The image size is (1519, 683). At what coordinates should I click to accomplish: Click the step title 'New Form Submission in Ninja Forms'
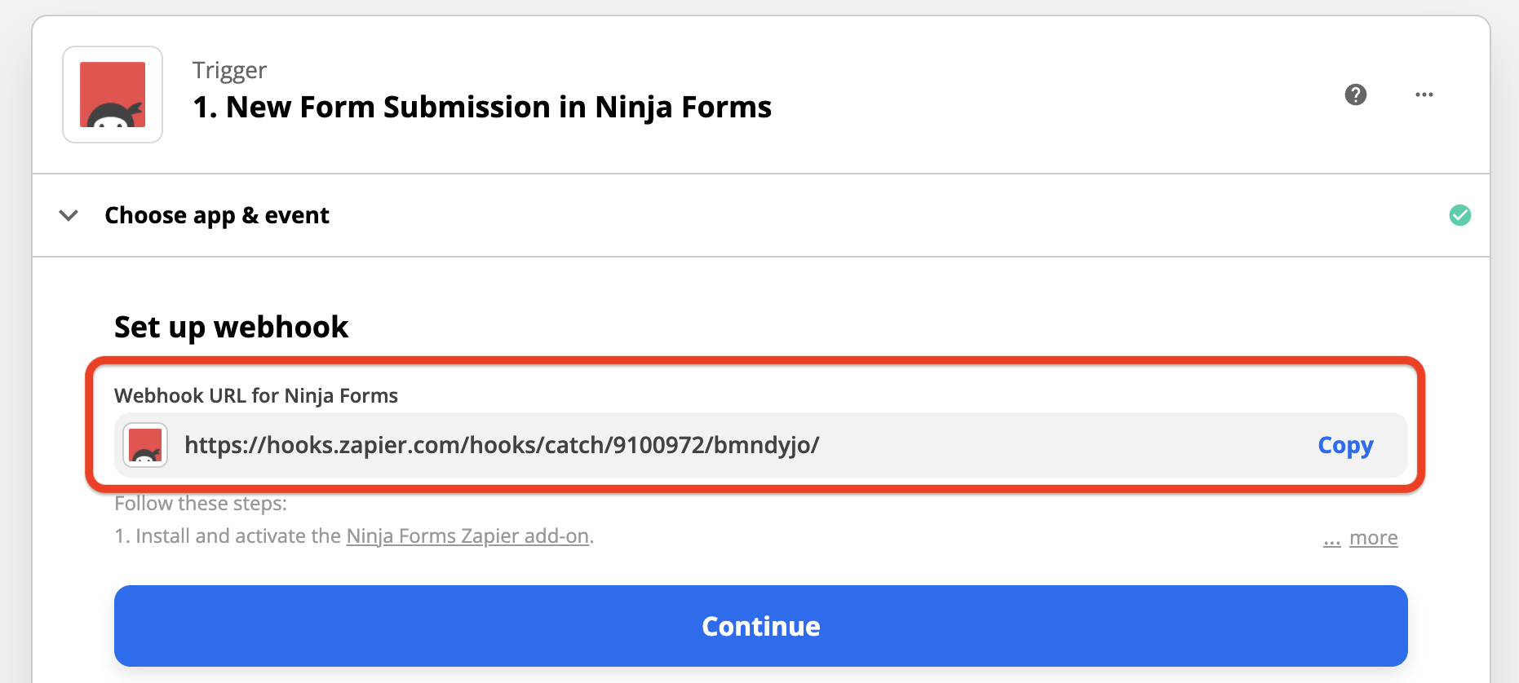click(x=481, y=107)
